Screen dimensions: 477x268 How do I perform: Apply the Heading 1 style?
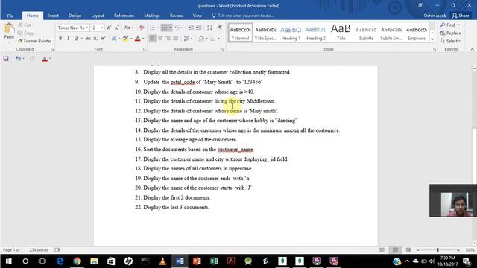coord(291,33)
